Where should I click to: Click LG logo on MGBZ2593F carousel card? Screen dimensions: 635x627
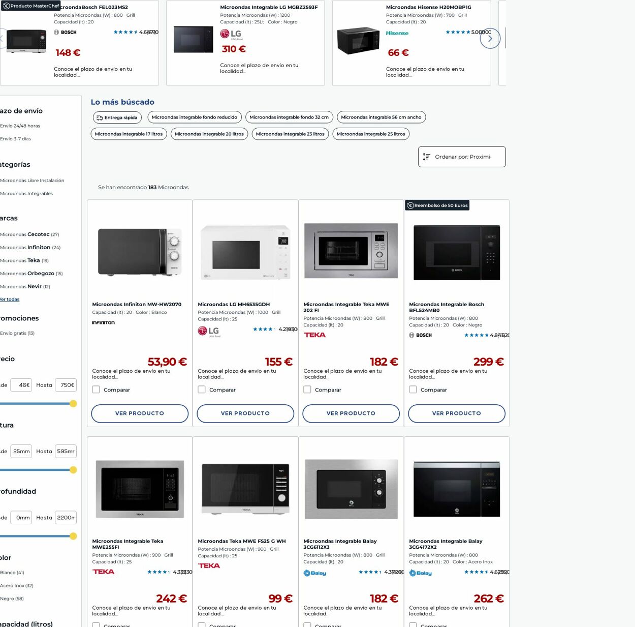(231, 34)
